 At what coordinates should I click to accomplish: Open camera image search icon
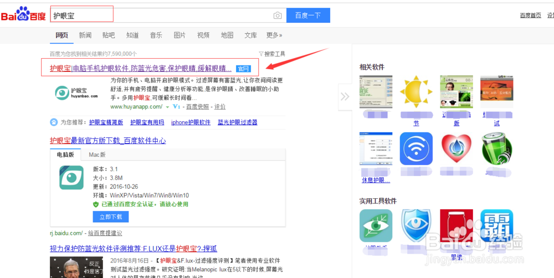pos(278,16)
